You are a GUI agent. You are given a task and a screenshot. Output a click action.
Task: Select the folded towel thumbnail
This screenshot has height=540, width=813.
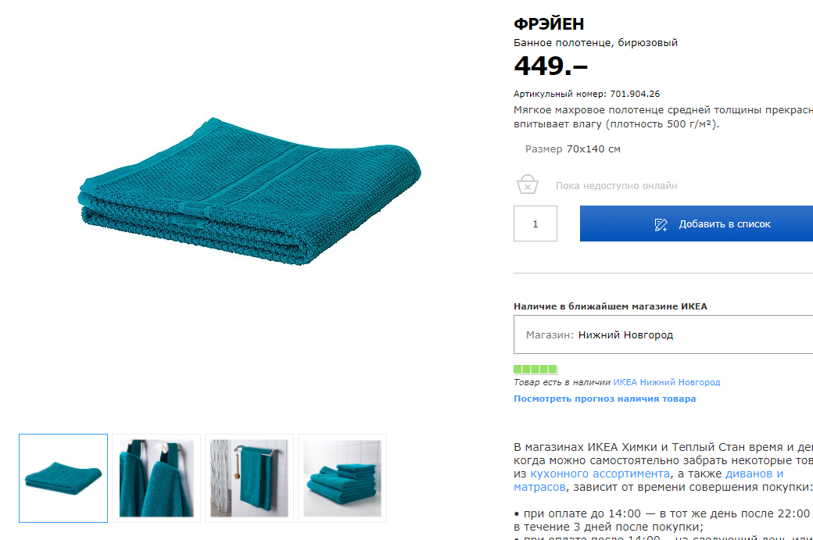tap(63, 477)
